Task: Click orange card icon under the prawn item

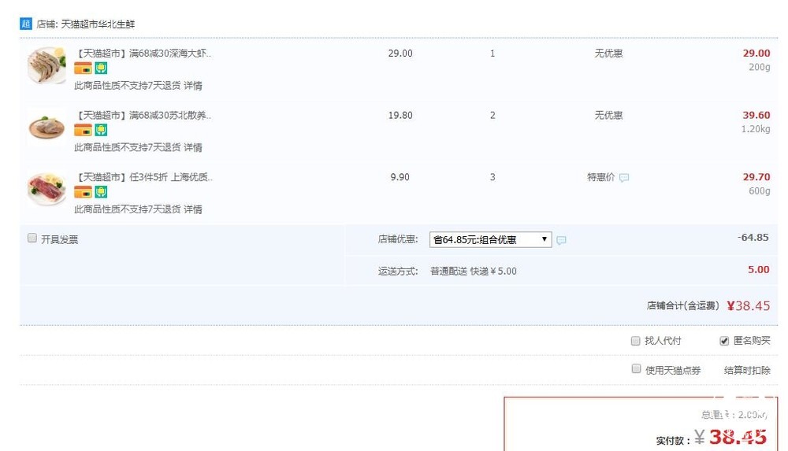Action: [x=83, y=68]
